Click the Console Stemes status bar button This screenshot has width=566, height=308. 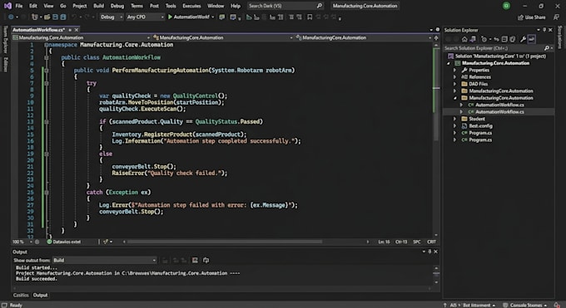click(x=524, y=306)
